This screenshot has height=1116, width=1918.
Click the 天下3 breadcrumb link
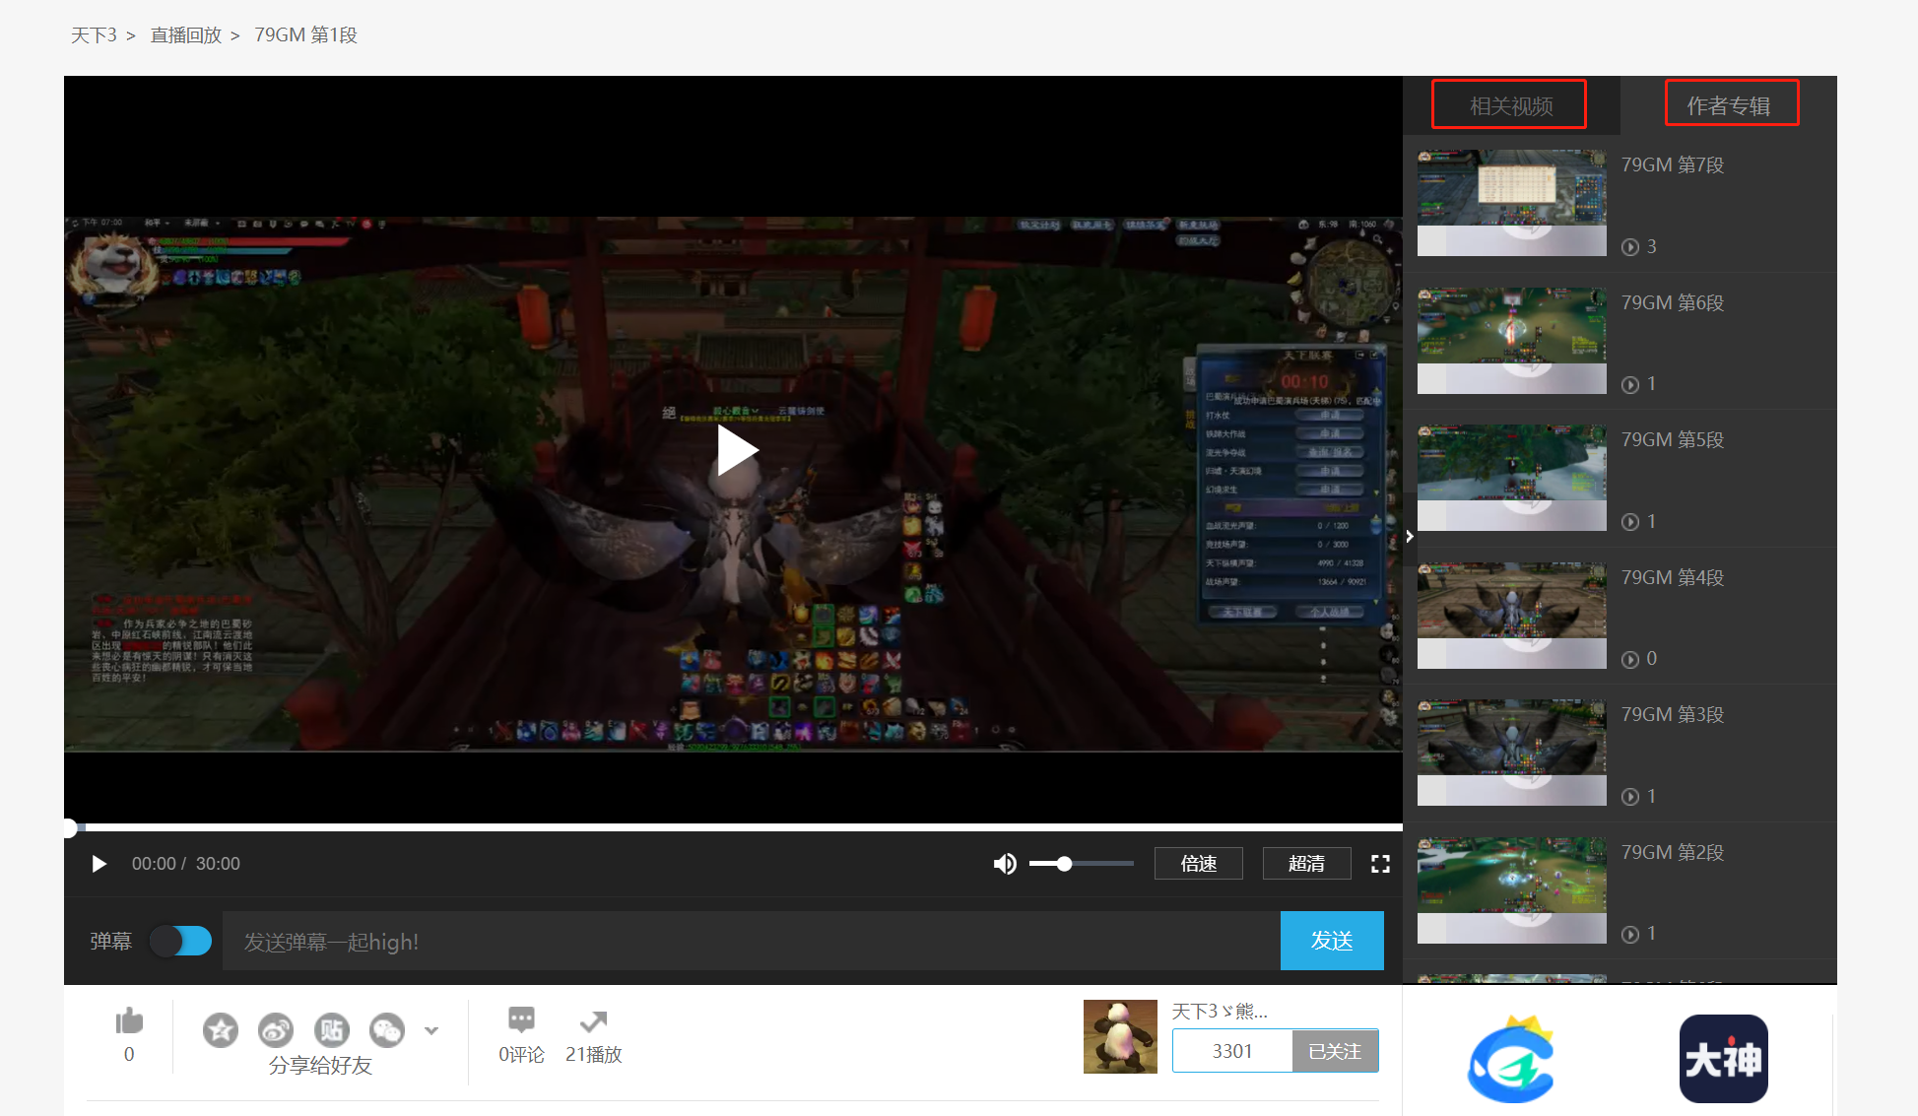click(94, 34)
